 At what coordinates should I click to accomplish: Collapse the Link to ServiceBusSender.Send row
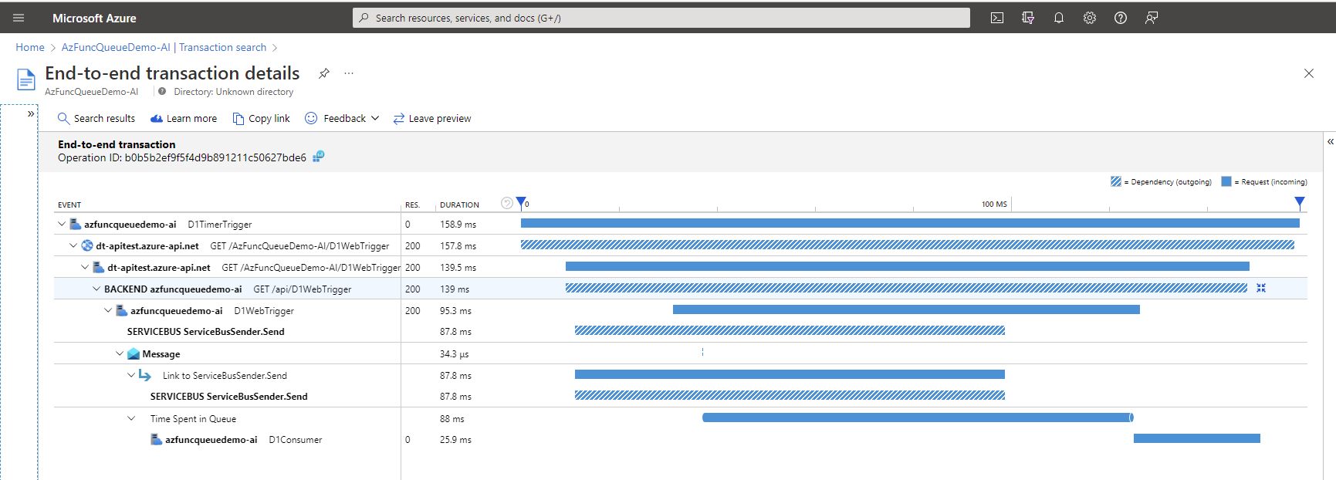click(x=131, y=375)
